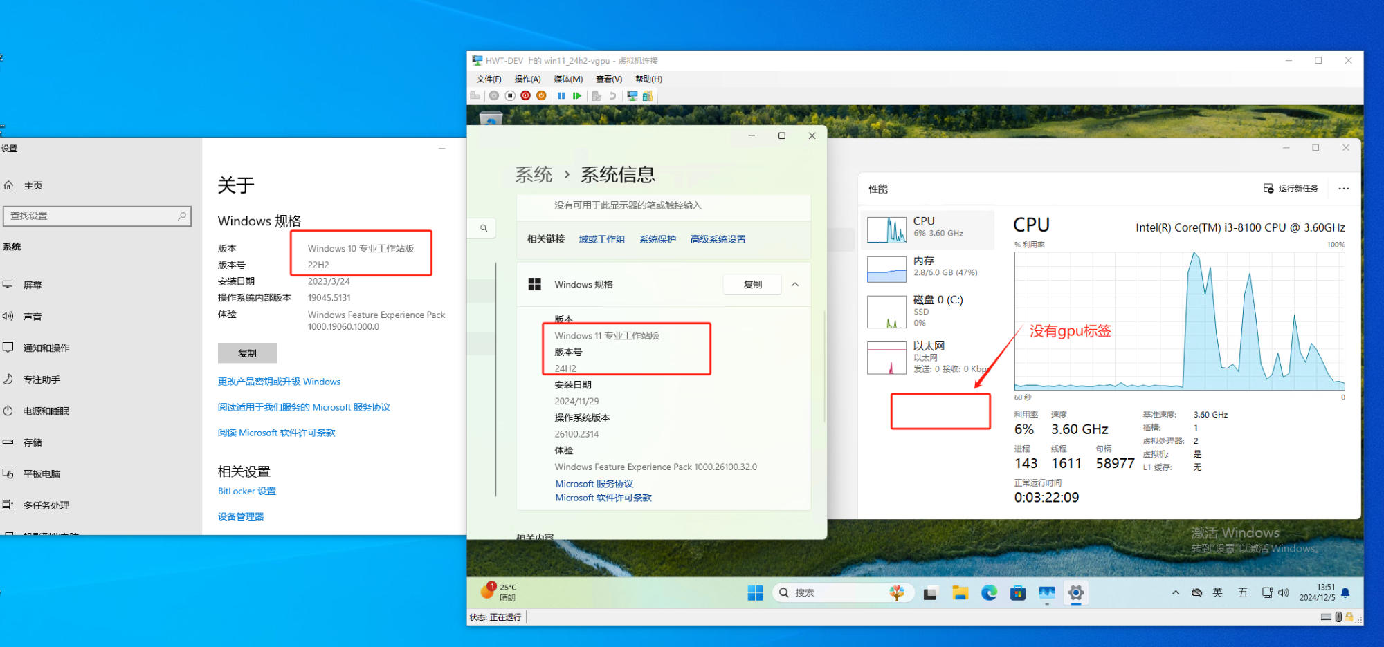The image size is (1384, 647).
Task: Open Microsoft Store from the VM taskbar
Action: pyautogui.click(x=1018, y=592)
